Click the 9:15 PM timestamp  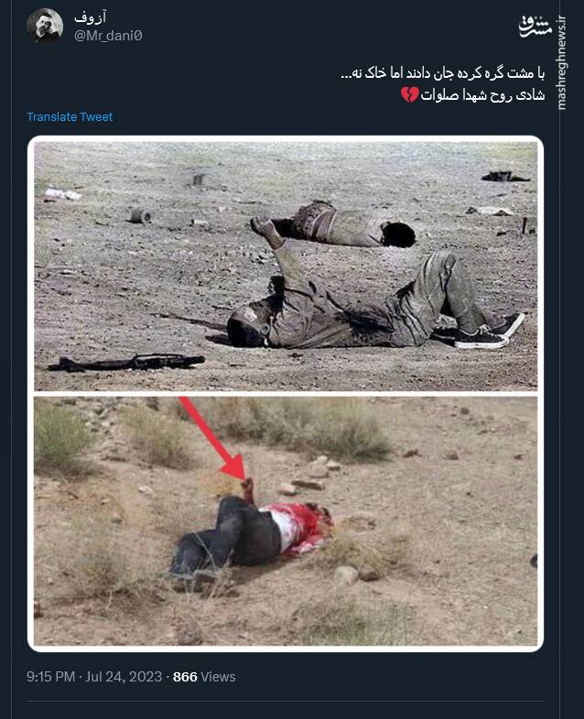point(50,677)
